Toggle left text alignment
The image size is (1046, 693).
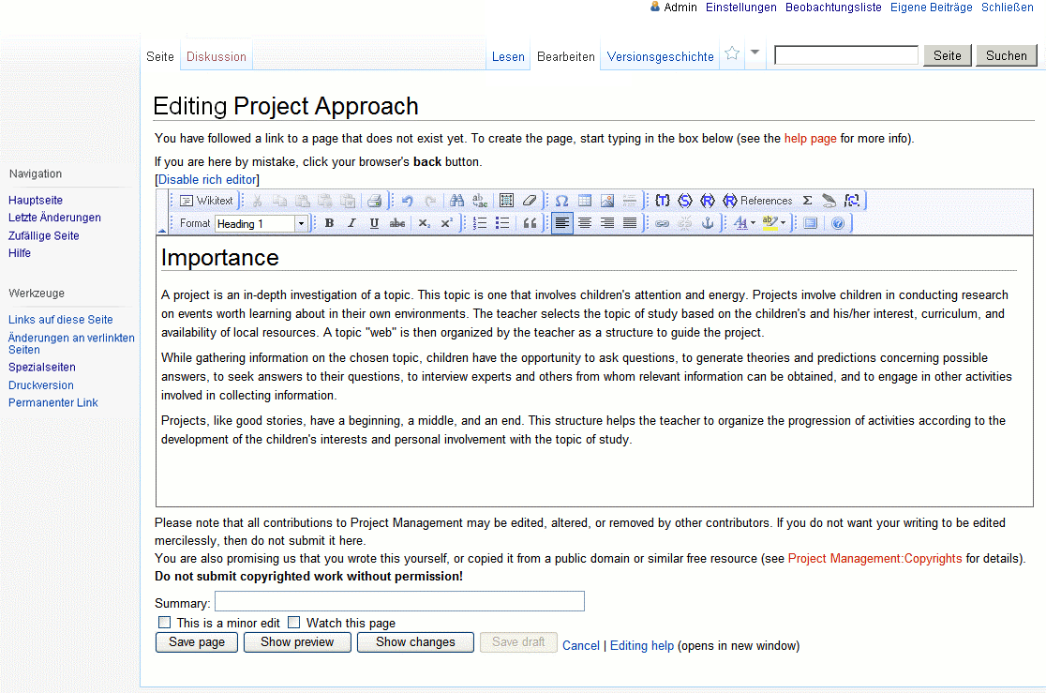tap(562, 223)
